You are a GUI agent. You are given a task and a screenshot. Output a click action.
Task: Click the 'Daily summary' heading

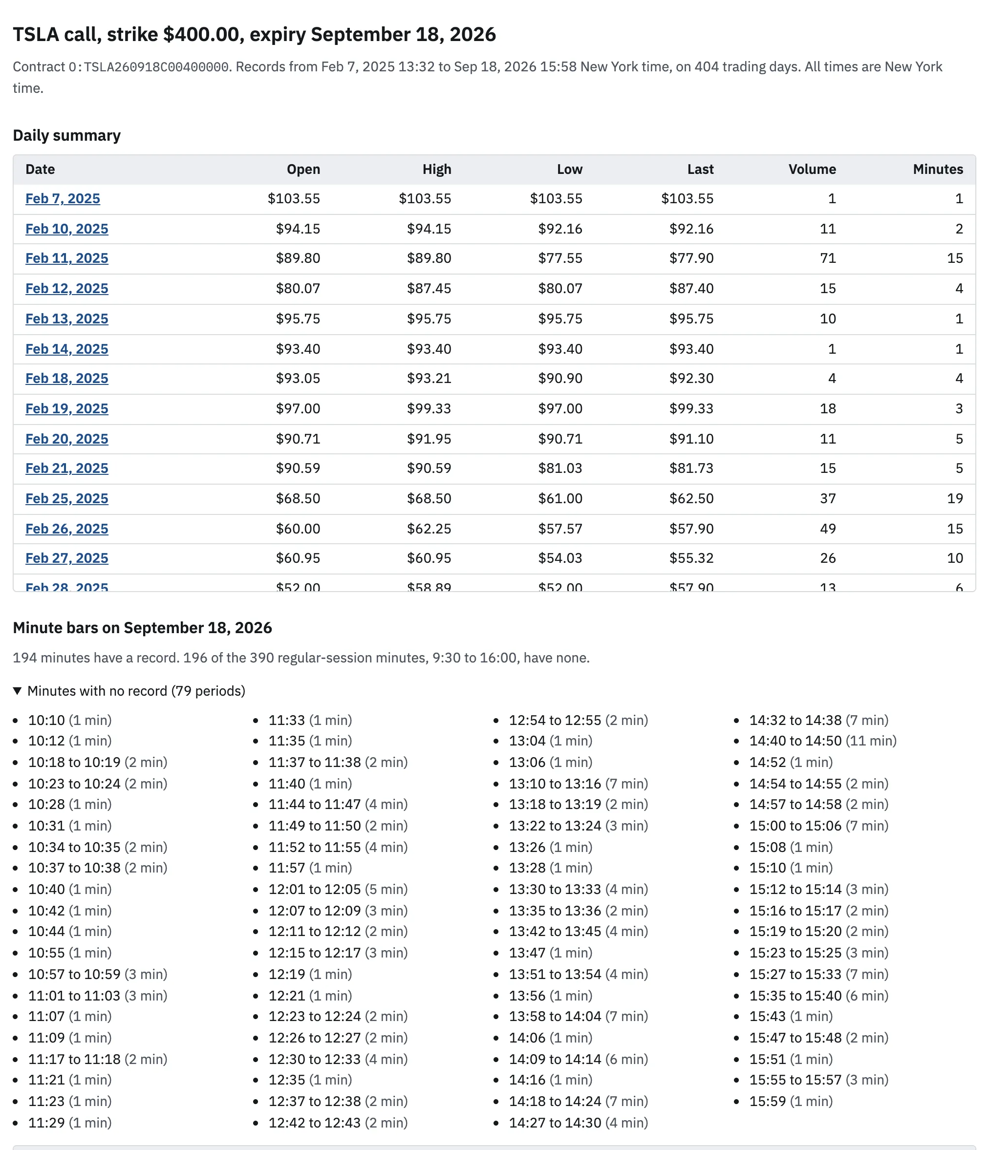click(66, 135)
